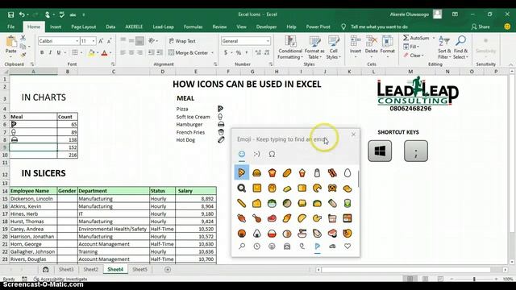
Task: Select the recent clock category in picker
Action: tap(256, 246)
